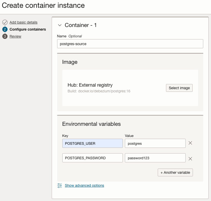This screenshot has height=201, width=211.
Task: Click the Container - 1 section heading
Action: (x=80, y=25)
